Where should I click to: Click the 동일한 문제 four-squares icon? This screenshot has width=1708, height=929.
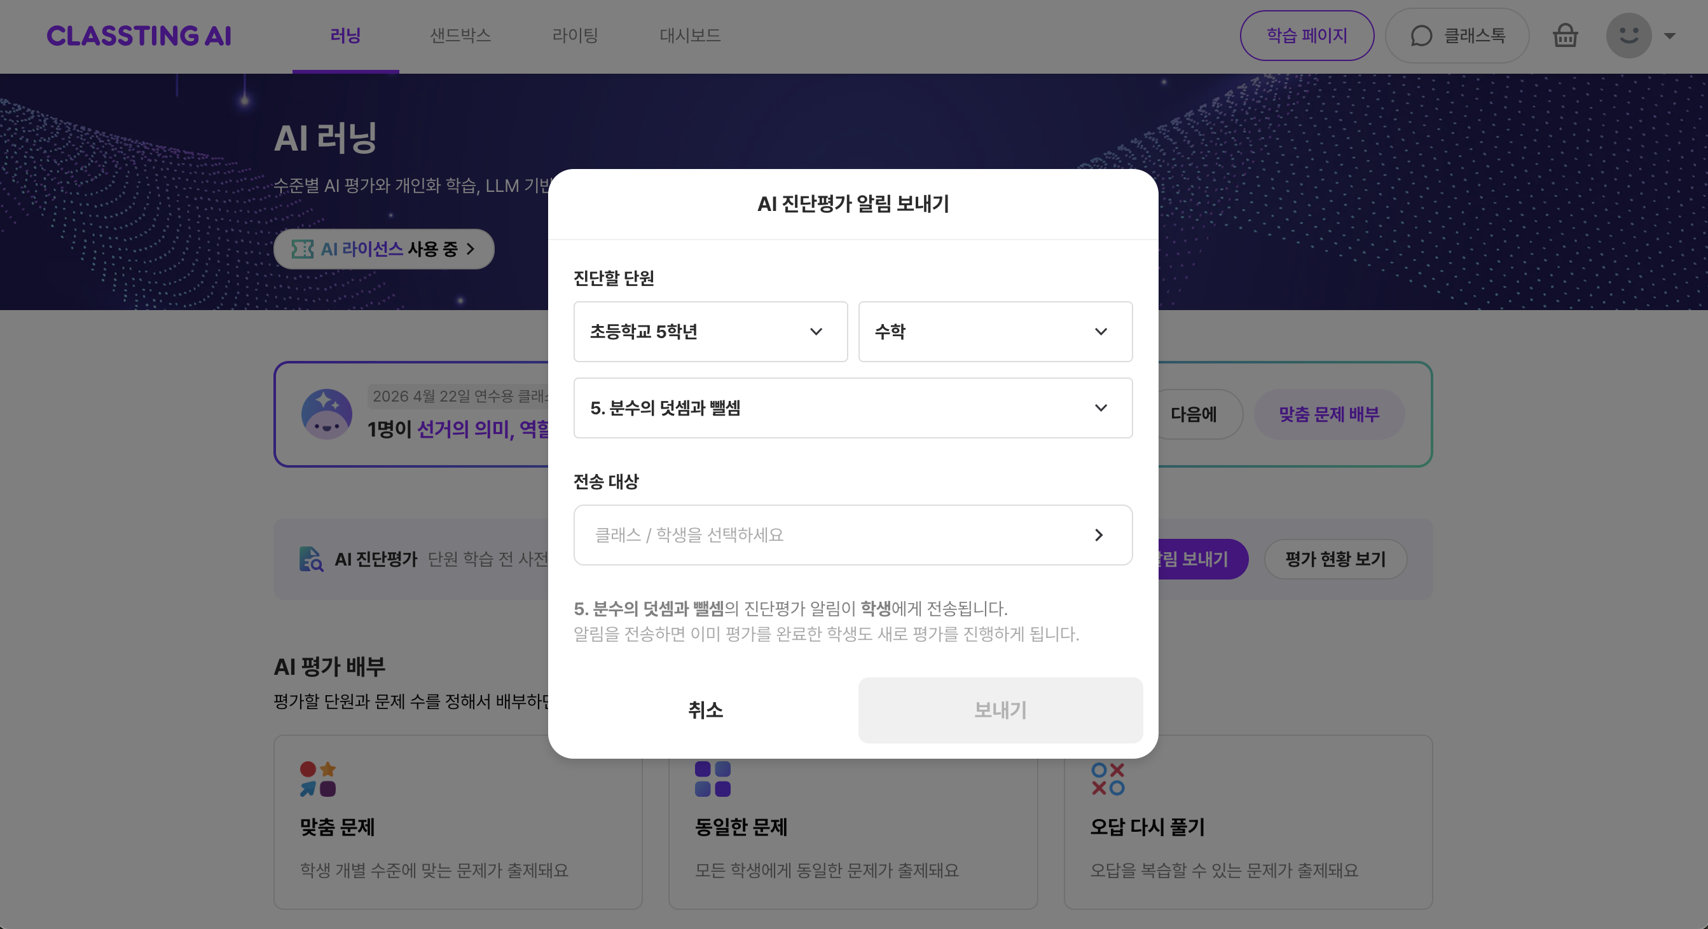pyautogui.click(x=713, y=778)
